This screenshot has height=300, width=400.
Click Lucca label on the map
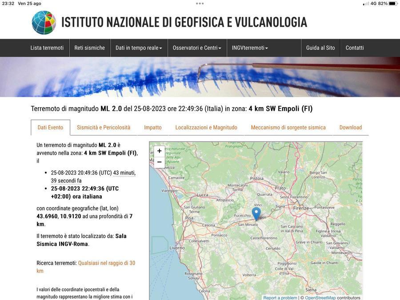[202, 195]
